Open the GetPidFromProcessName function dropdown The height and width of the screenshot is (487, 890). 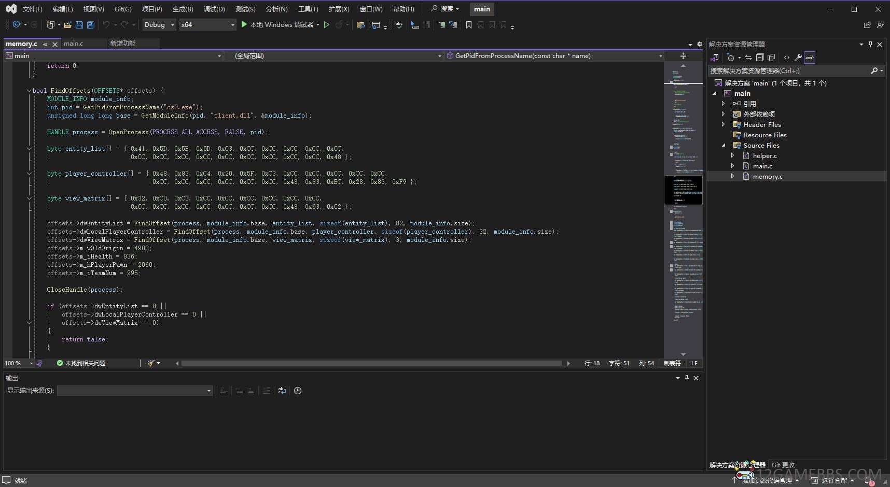pos(554,55)
